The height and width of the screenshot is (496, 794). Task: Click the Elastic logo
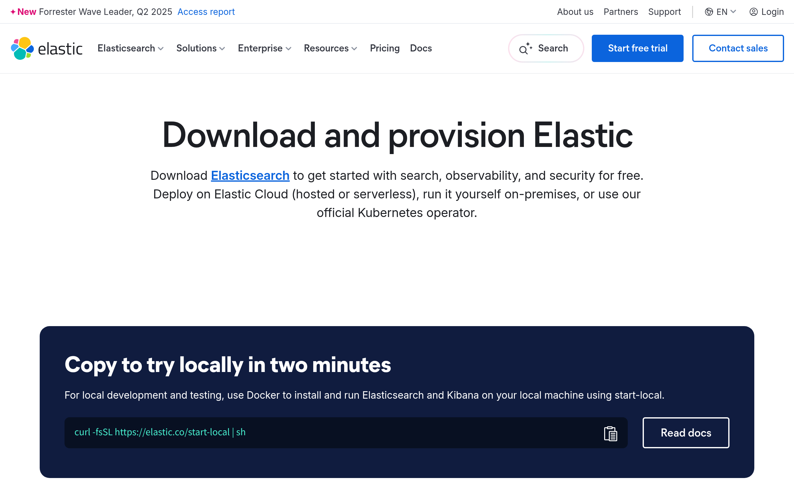[x=46, y=48]
